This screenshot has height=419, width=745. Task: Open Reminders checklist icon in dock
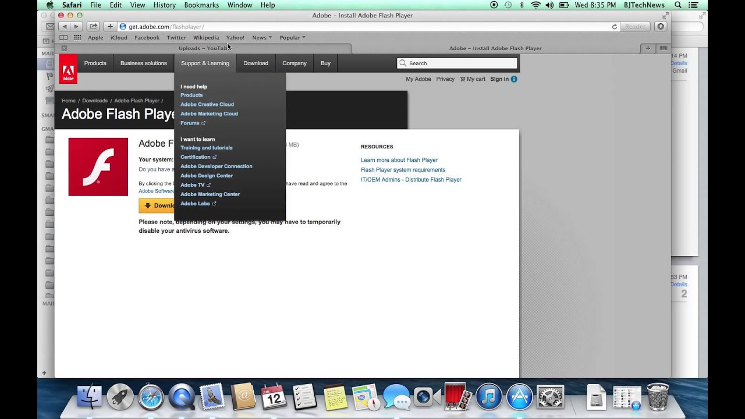[x=304, y=397]
